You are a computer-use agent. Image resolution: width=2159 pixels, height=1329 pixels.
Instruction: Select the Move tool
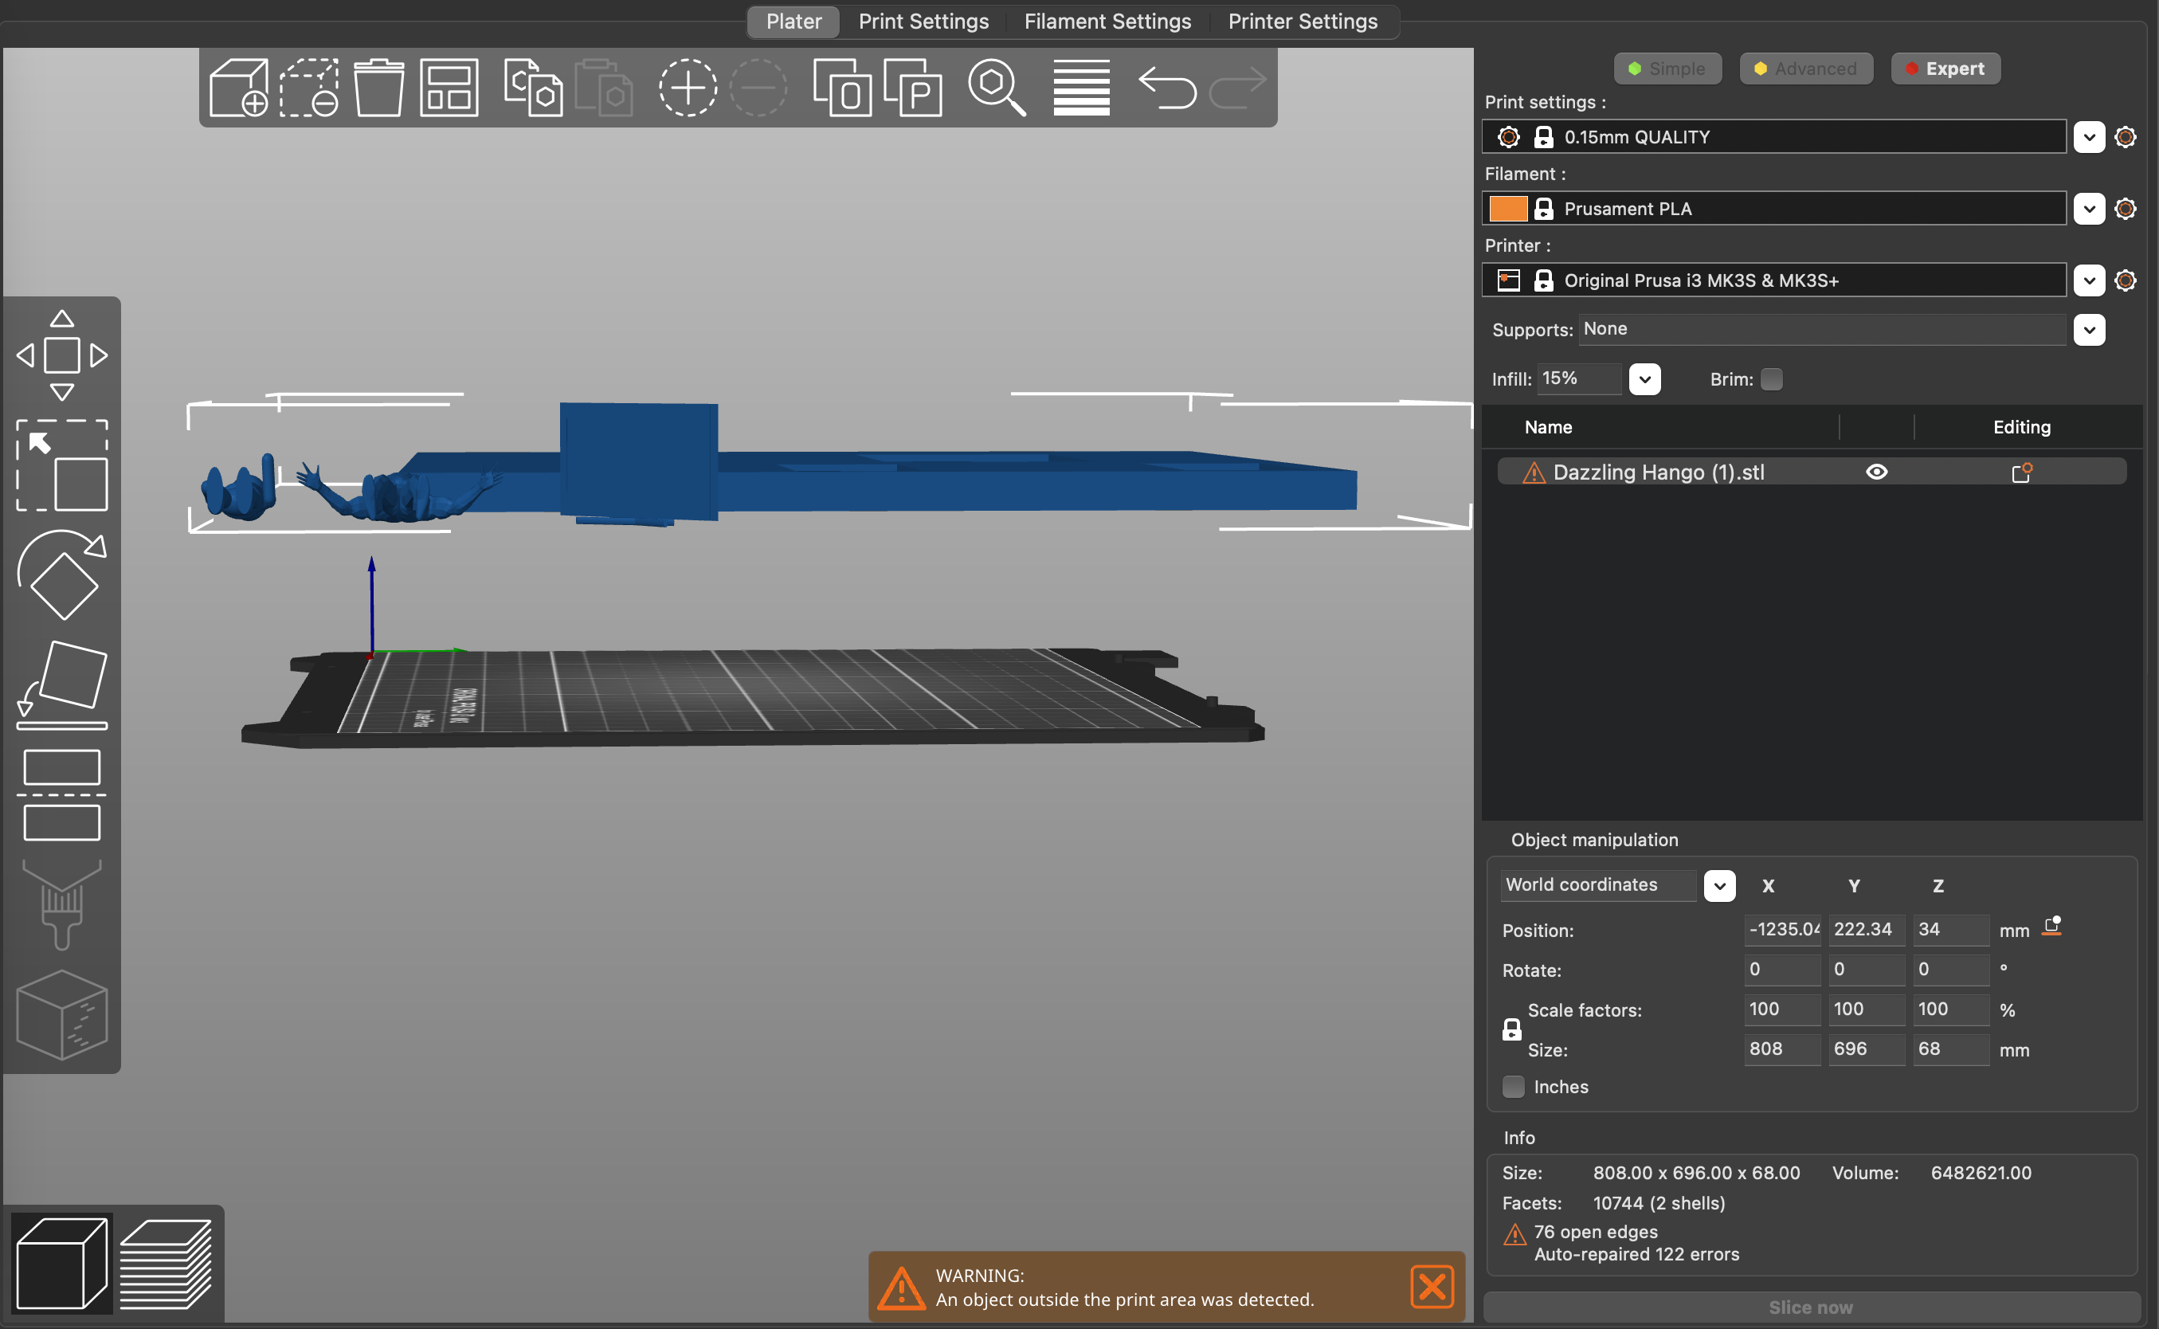[x=61, y=355]
